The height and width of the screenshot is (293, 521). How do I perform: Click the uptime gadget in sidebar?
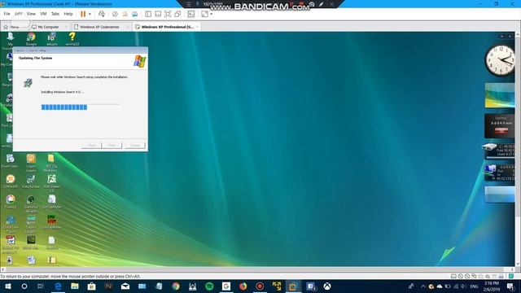click(500, 126)
